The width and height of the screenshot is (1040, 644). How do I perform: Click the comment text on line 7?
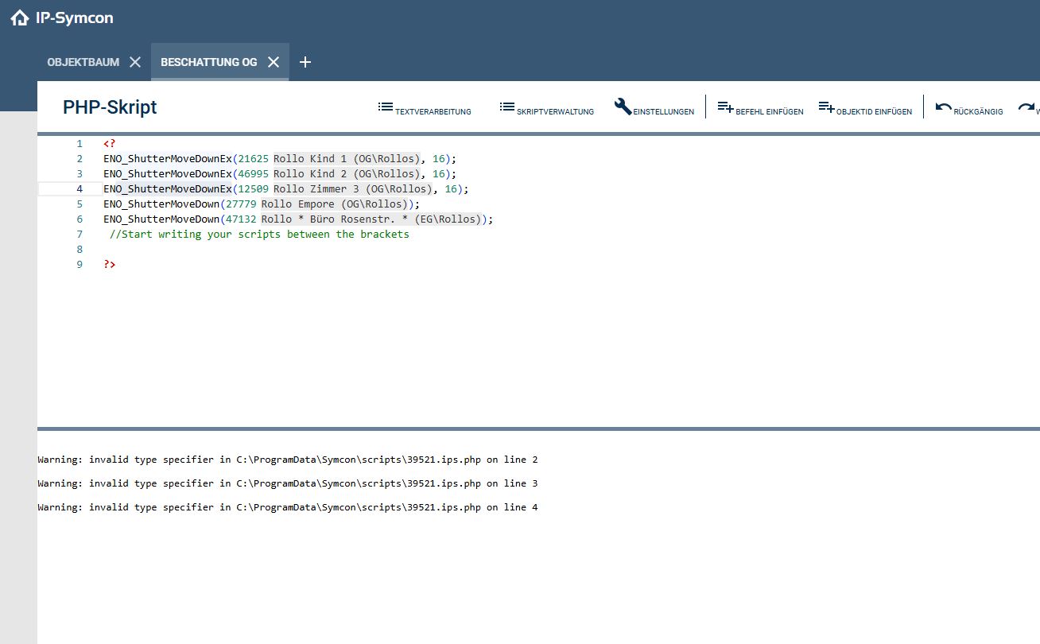[259, 235]
